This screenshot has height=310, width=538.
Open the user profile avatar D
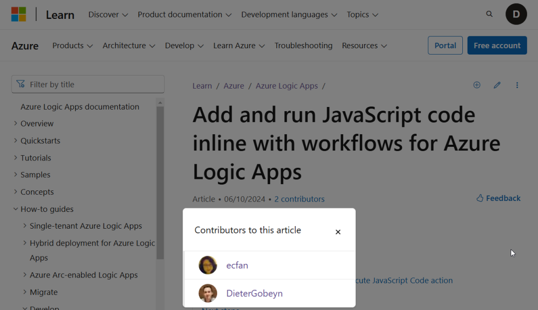(516, 14)
